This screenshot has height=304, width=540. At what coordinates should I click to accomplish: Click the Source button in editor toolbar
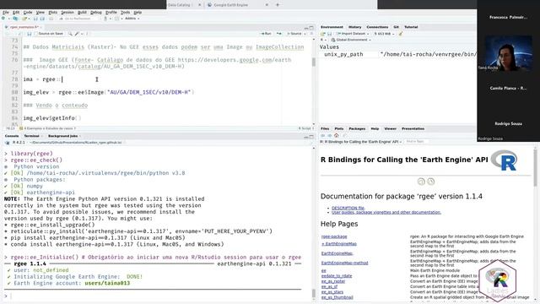[x=294, y=34]
